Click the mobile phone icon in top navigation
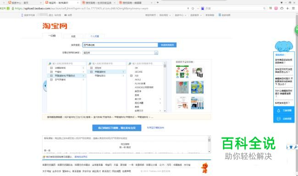 point(22,15)
